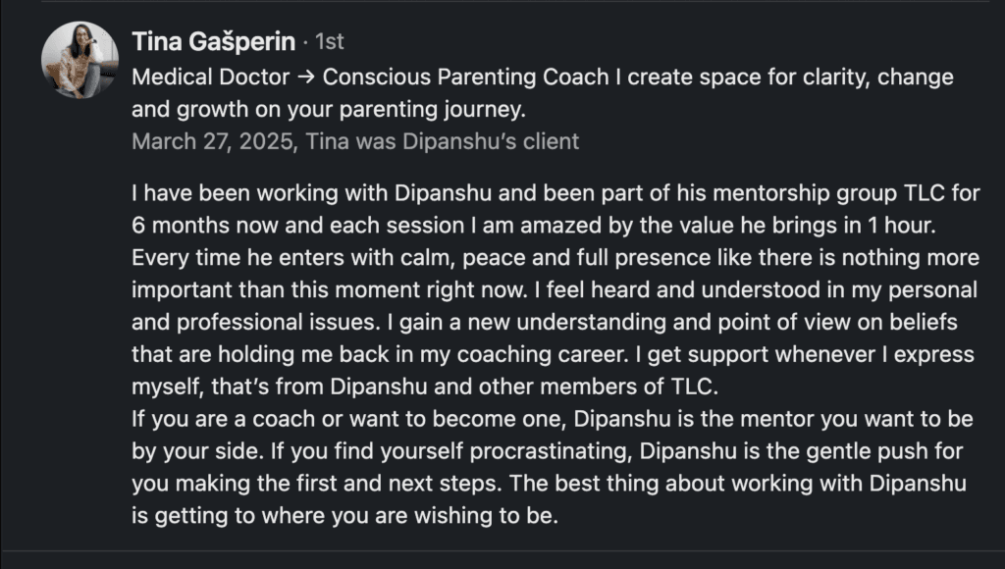This screenshot has width=1005, height=569.
Task: Click the "March 27, 2025" date
Action: point(211,141)
